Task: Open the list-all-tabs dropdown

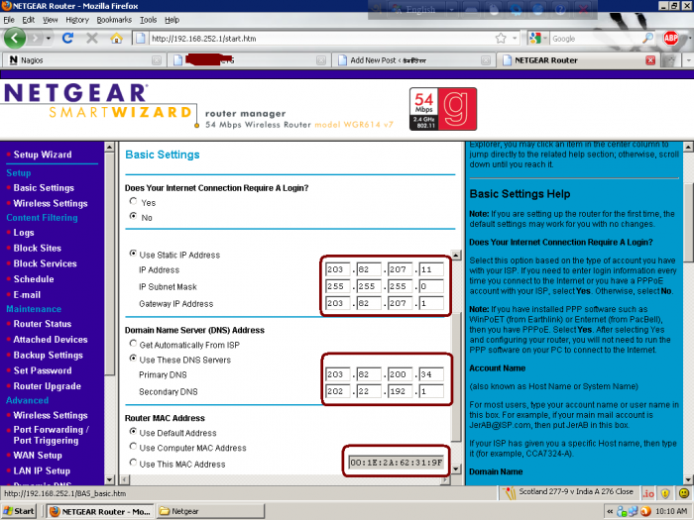Action: [689, 60]
